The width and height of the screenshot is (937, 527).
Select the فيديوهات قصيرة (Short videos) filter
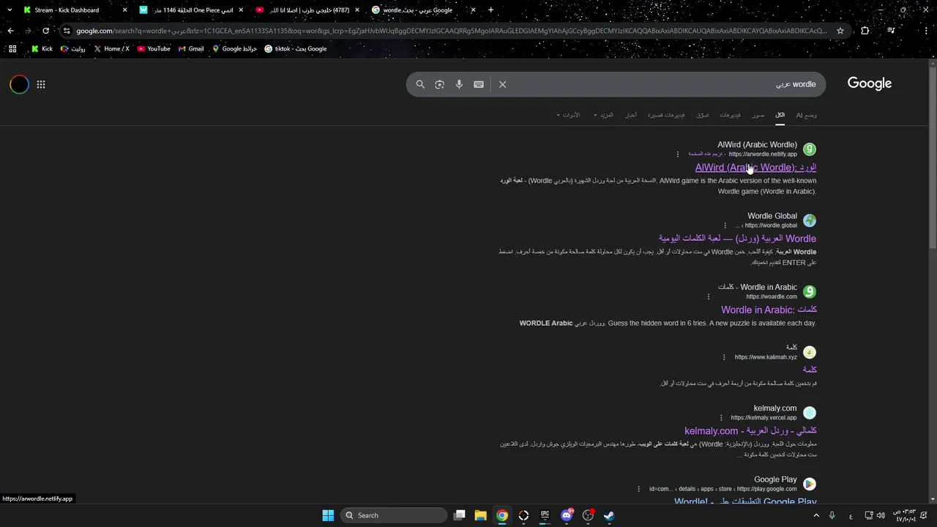click(x=666, y=115)
